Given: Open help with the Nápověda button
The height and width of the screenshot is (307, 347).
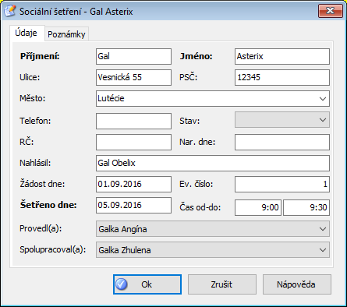Looking at the screenshot, I should pos(297,284).
